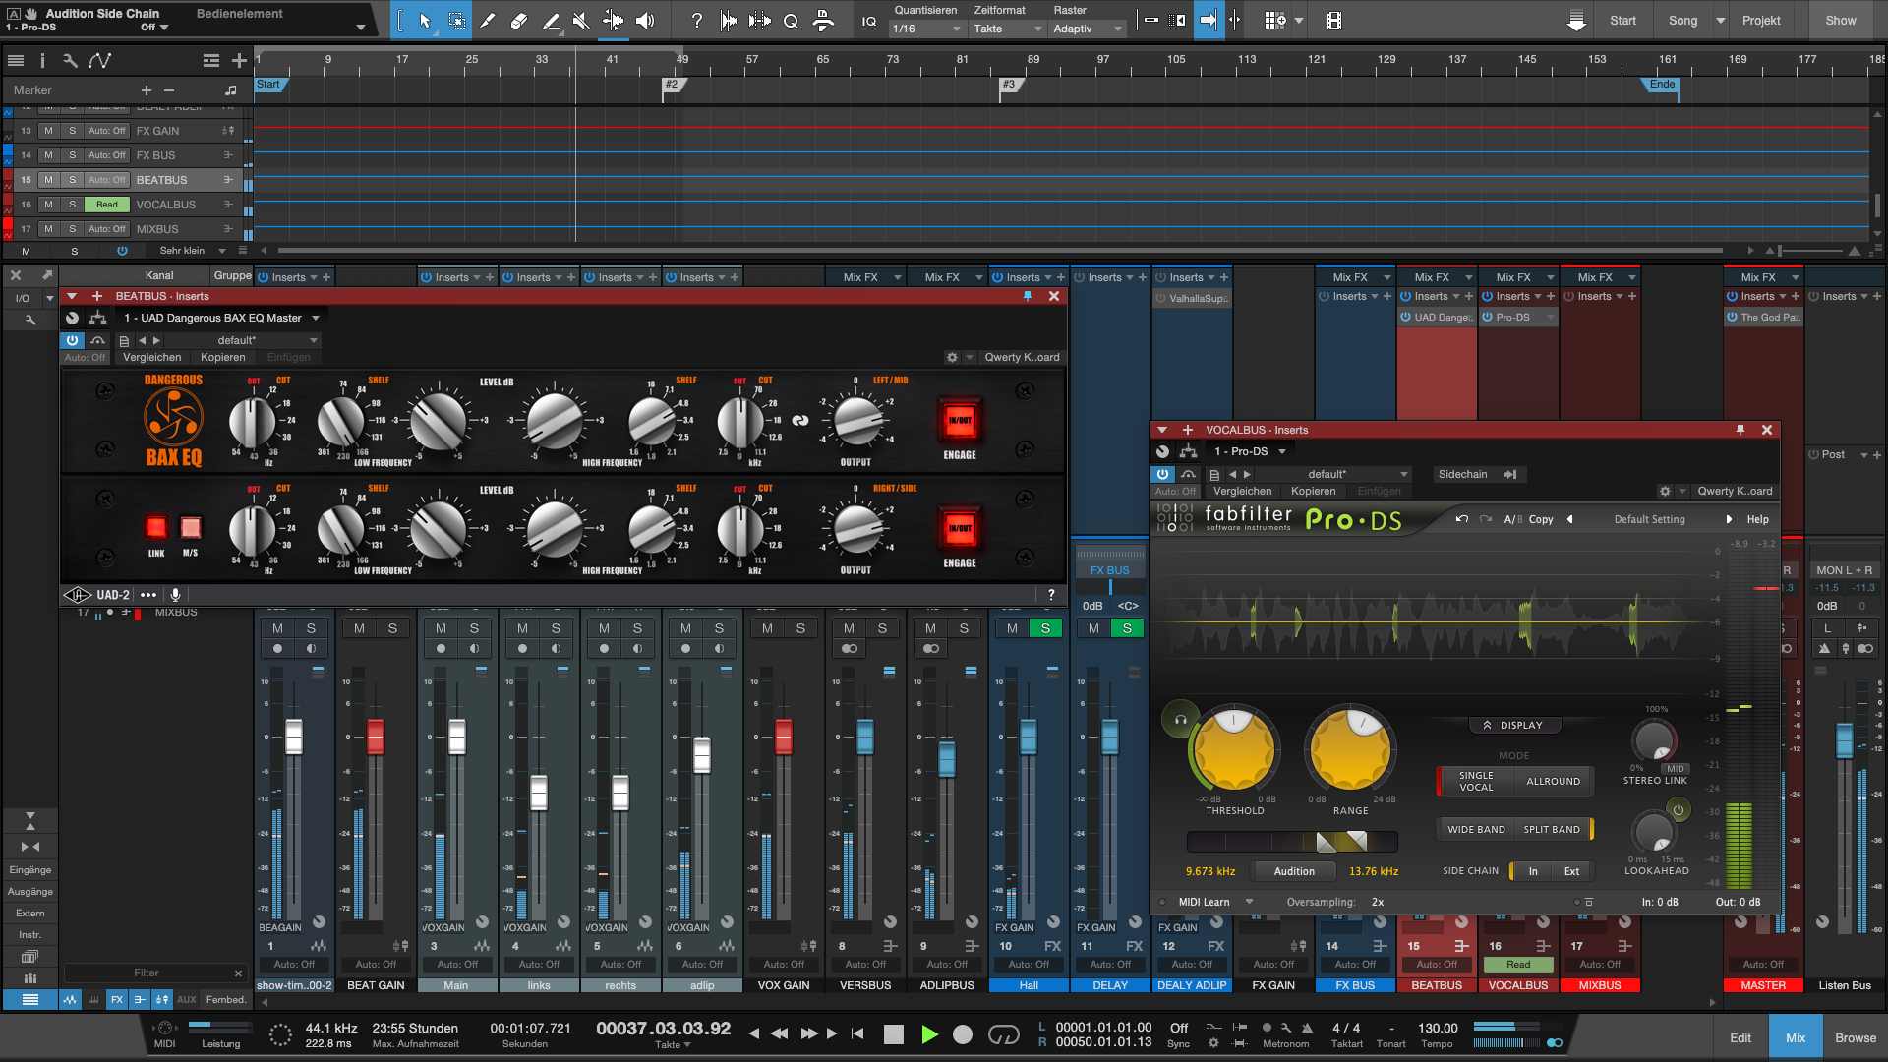
Task: Toggle the M/S button on BAX EQ
Action: (191, 527)
